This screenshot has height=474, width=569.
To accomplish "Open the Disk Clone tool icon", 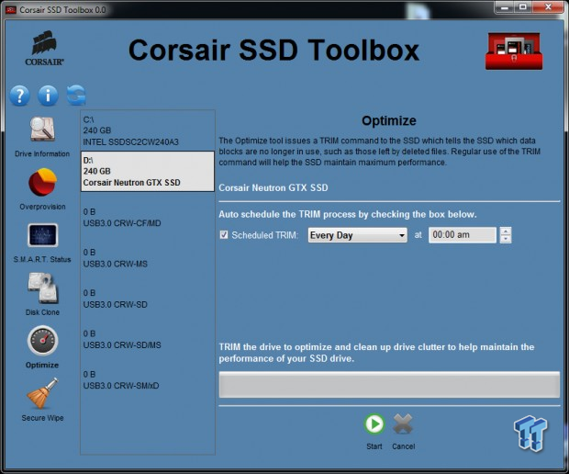I will tap(43, 288).
